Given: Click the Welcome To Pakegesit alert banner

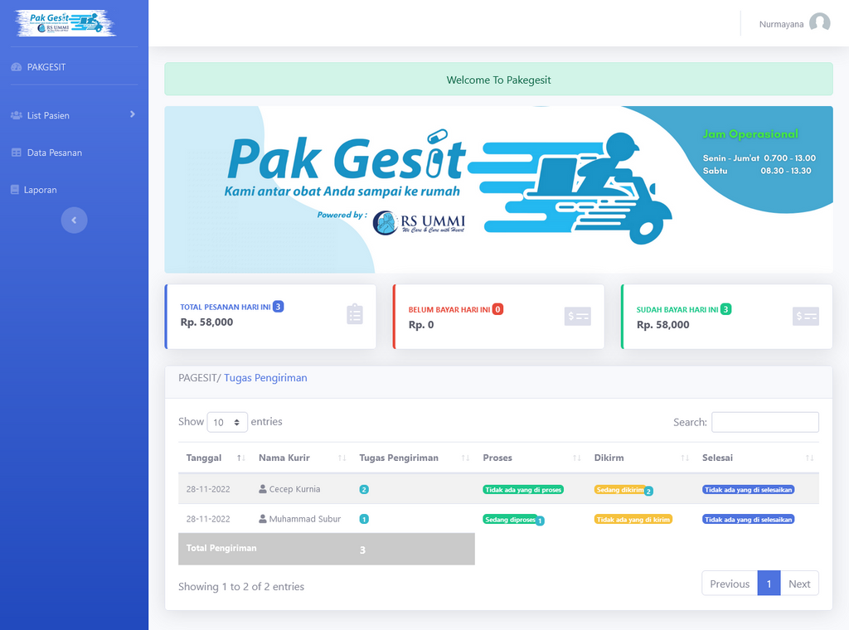Looking at the screenshot, I should coord(498,80).
